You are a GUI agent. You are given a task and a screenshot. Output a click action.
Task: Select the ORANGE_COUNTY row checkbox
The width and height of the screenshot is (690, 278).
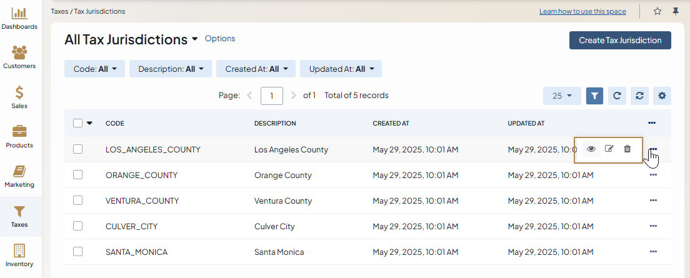(78, 175)
